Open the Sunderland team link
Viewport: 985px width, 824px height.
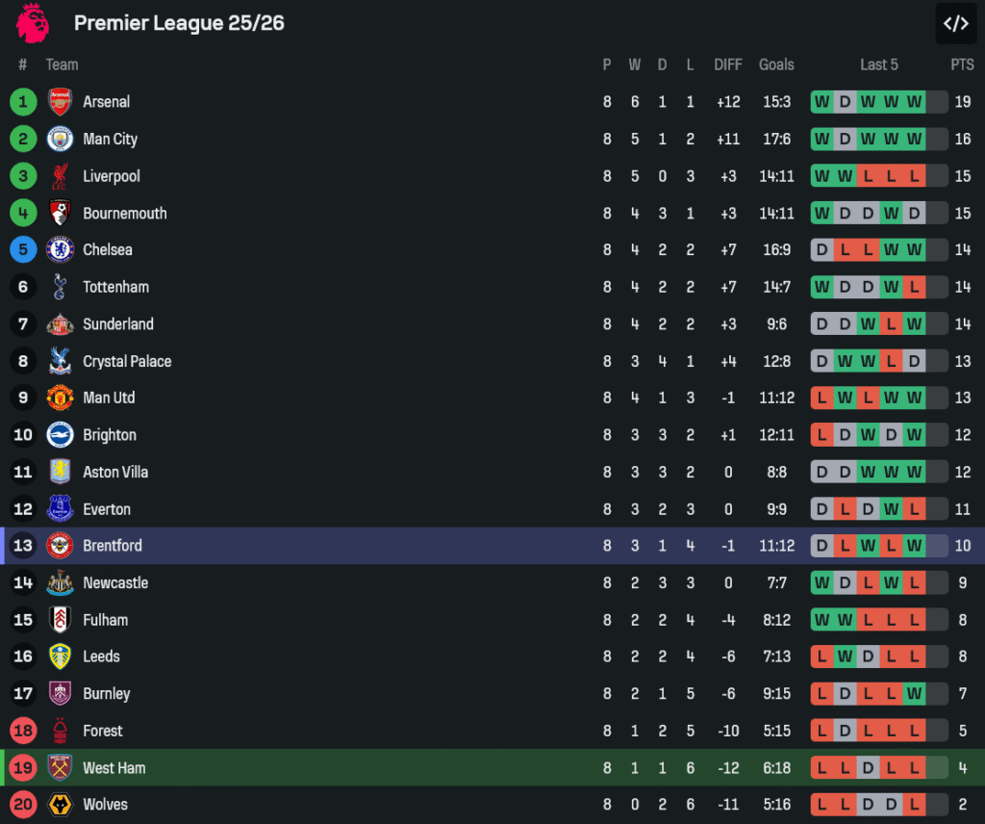pos(118,324)
